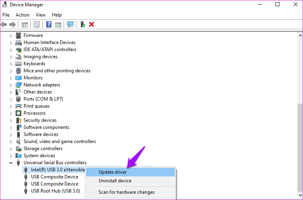Image resolution: width=303 pixels, height=200 pixels.
Task: Open the Action menu
Action: [22, 15]
